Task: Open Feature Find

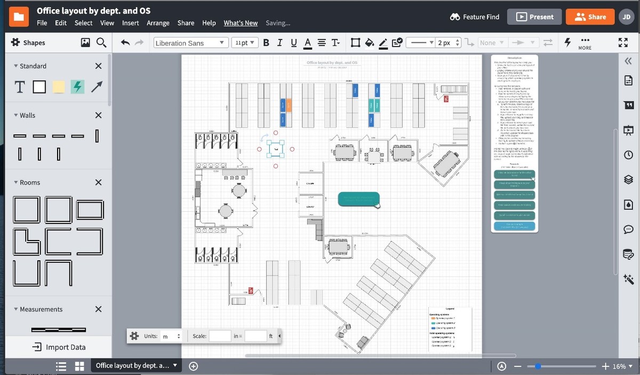Action: coord(475,17)
